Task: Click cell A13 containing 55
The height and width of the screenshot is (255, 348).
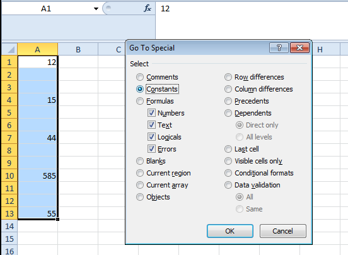Action: [x=37, y=213]
